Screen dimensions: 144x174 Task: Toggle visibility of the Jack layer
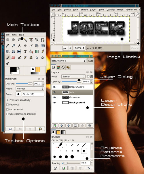click(54, 92)
